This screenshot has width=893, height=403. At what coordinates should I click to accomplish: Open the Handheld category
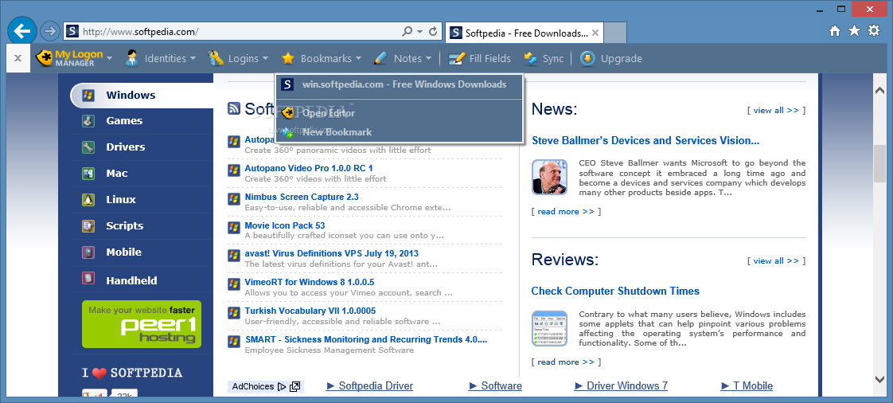coord(131,280)
